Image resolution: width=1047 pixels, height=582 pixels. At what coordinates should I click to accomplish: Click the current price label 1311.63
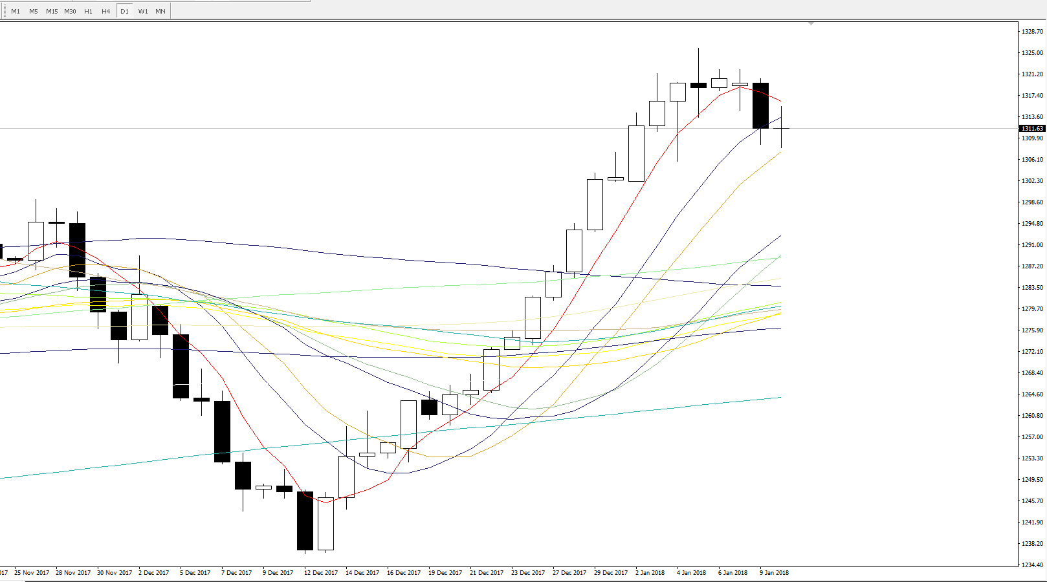point(1032,129)
